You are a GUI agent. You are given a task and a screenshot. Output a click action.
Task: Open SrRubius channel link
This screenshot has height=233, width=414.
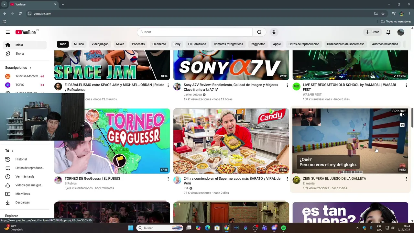[70, 183]
